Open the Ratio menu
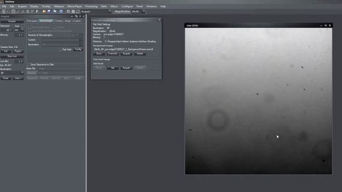Image resolution: width=342 pixels, height=192 pixels. [x=104, y=6]
